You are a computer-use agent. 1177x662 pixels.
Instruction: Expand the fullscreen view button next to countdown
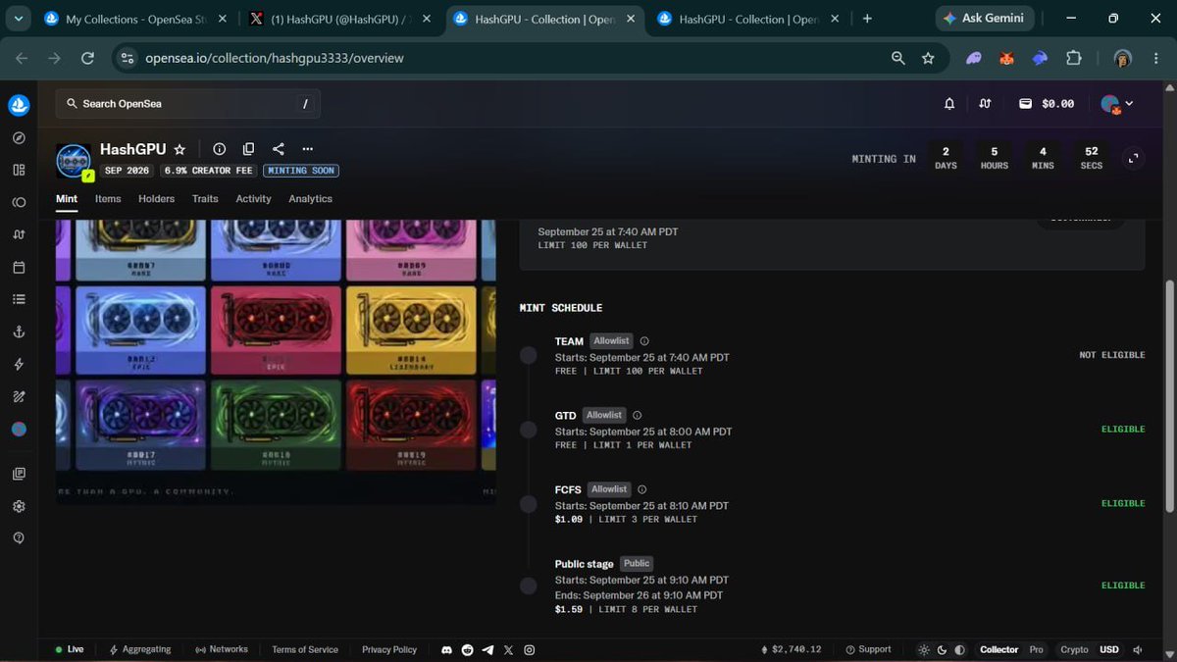[1133, 158]
